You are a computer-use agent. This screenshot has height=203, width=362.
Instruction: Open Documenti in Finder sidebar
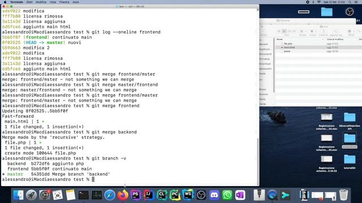click(x=265, y=54)
